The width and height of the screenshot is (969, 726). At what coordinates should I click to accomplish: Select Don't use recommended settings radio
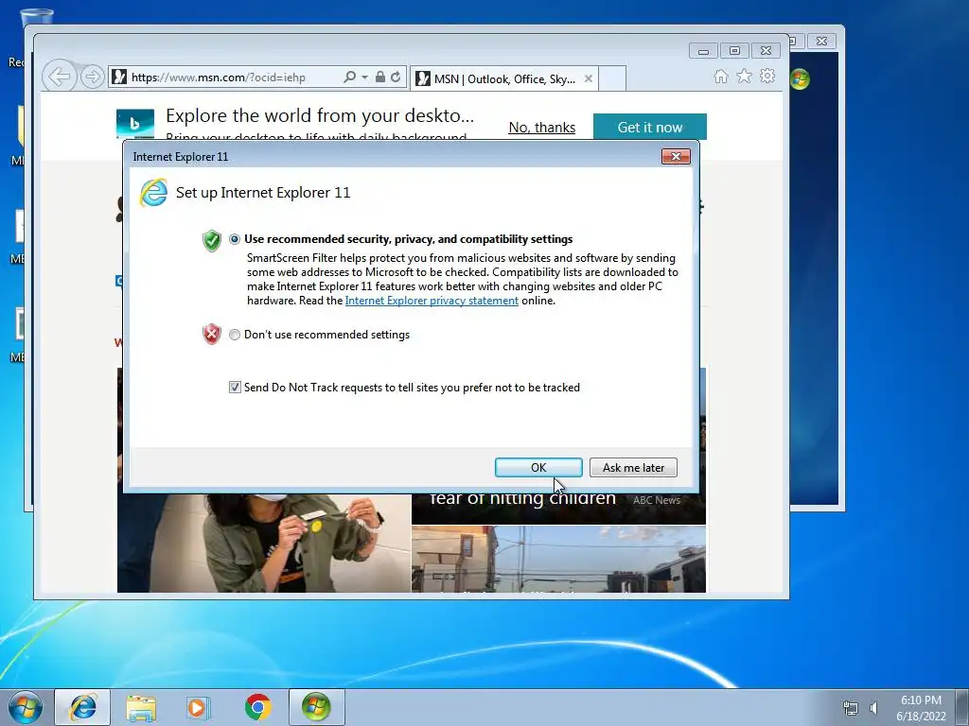[x=235, y=335]
